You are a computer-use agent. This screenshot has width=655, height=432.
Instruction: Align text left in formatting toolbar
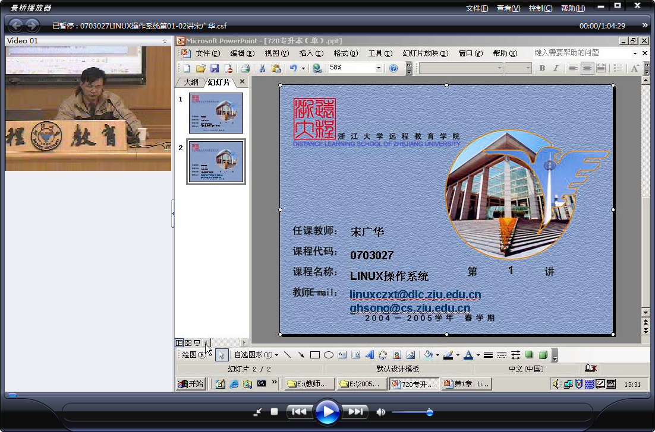point(573,68)
